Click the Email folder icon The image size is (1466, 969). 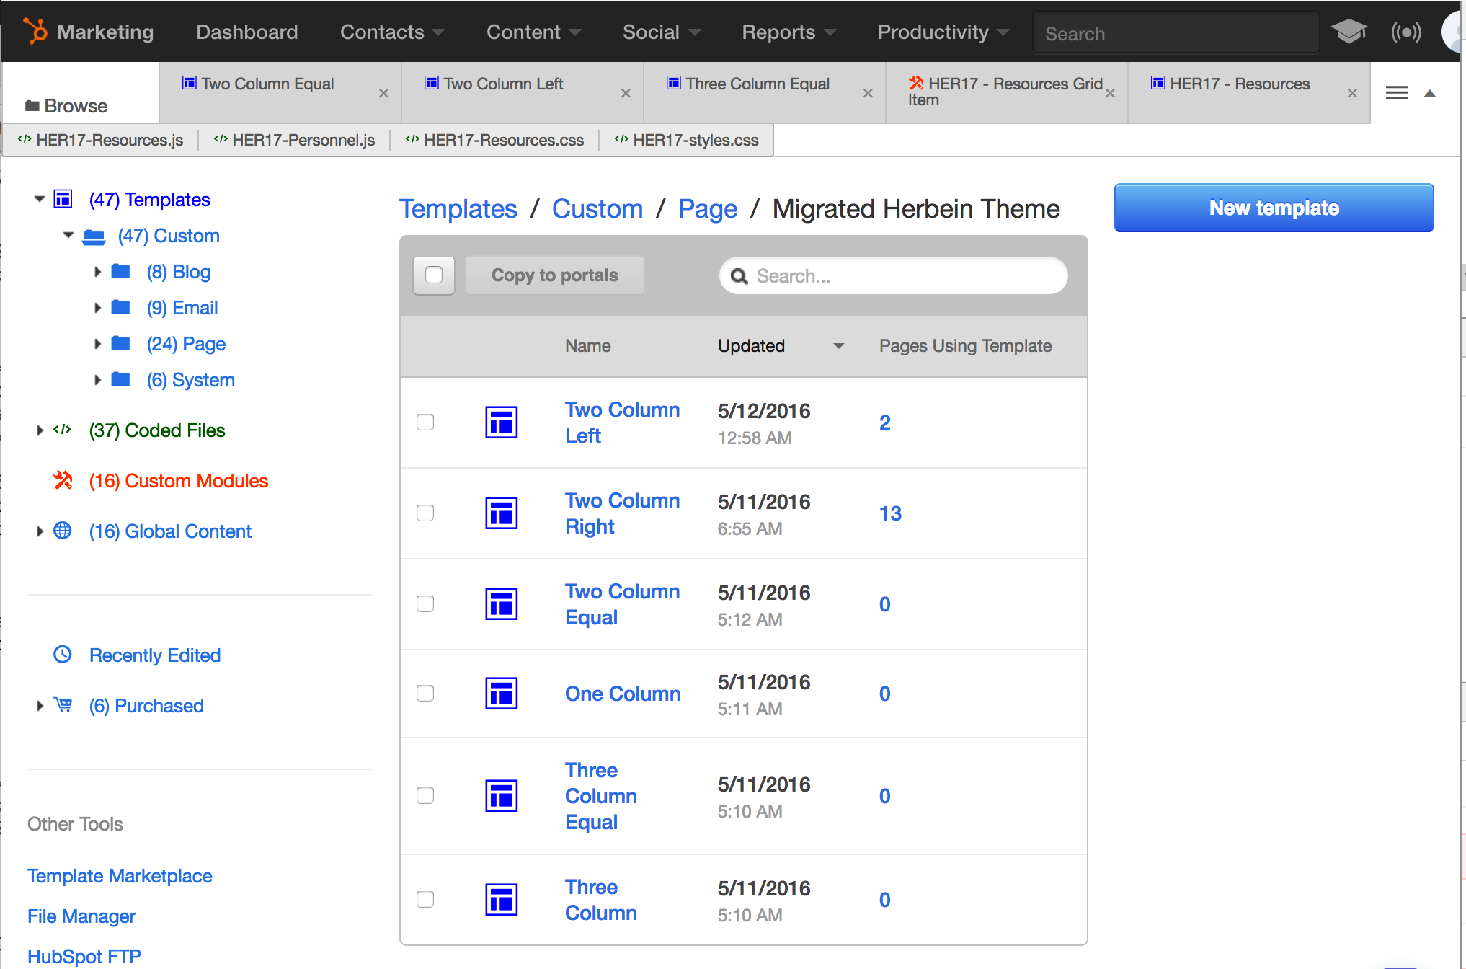(120, 307)
